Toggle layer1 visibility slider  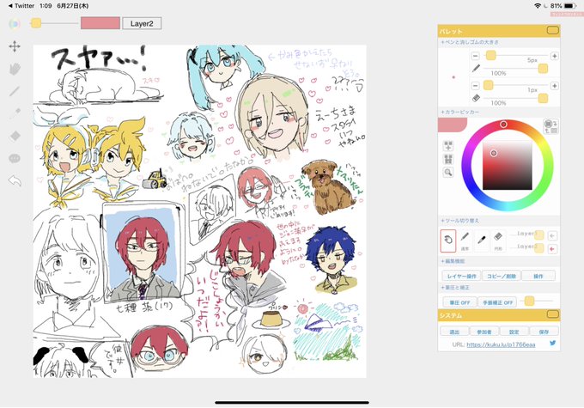pos(539,235)
